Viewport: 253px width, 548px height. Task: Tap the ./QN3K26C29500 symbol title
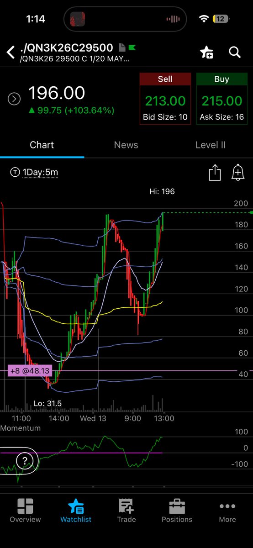pos(67,47)
